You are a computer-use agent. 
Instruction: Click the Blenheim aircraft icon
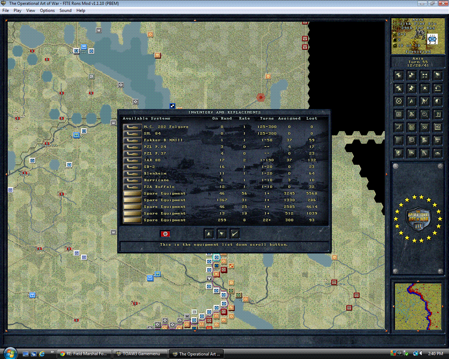[132, 174]
